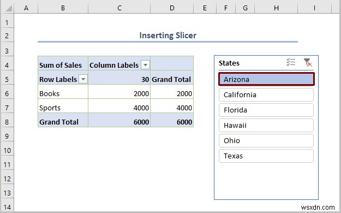
Task: Select column F header
Action: 226,8
